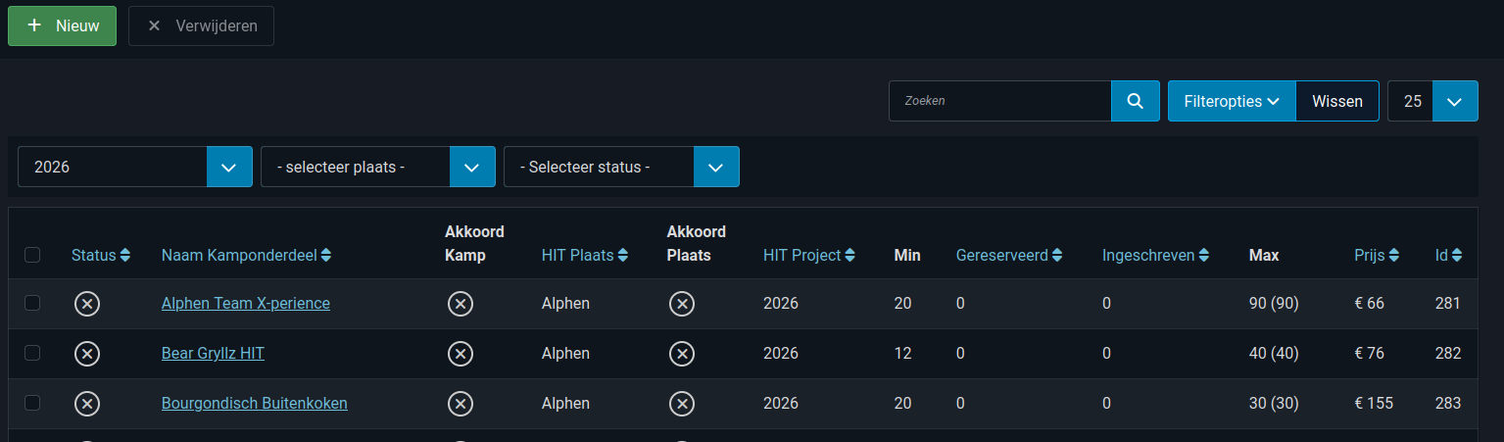Check the select-all checkbox in table header
This screenshot has width=1504, height=442.
pyautogui.click(x=32, y=255)
